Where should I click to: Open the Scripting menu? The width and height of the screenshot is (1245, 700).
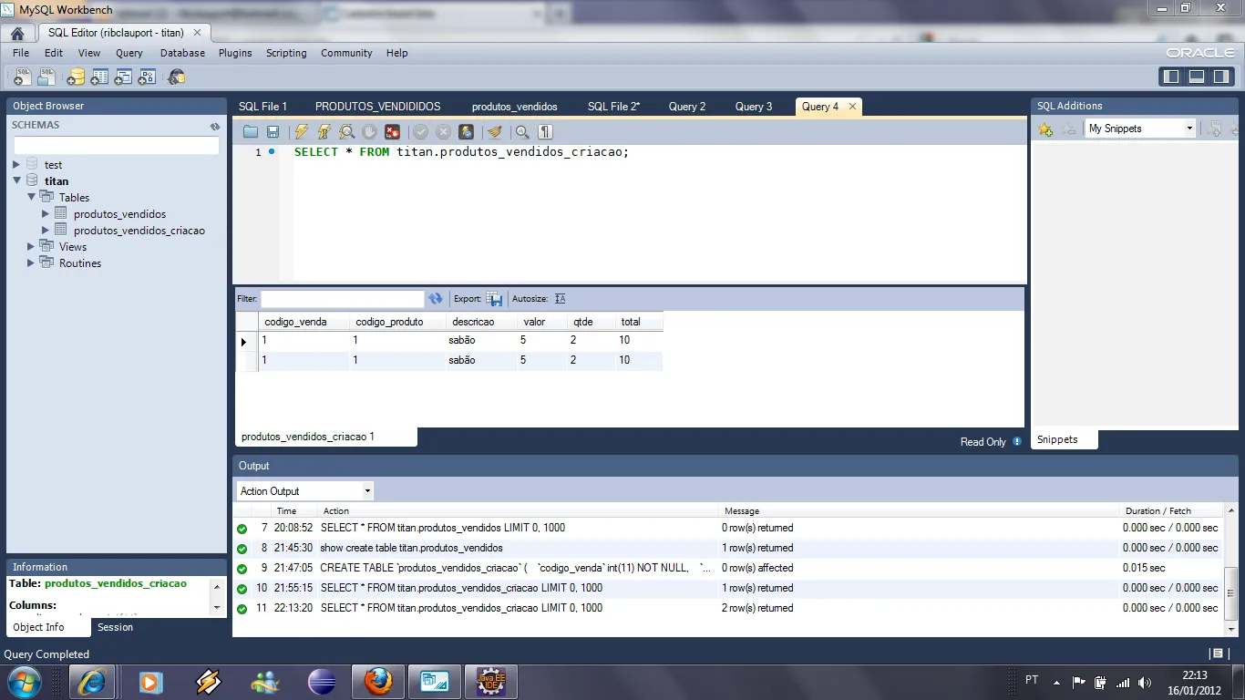(286, 53)
